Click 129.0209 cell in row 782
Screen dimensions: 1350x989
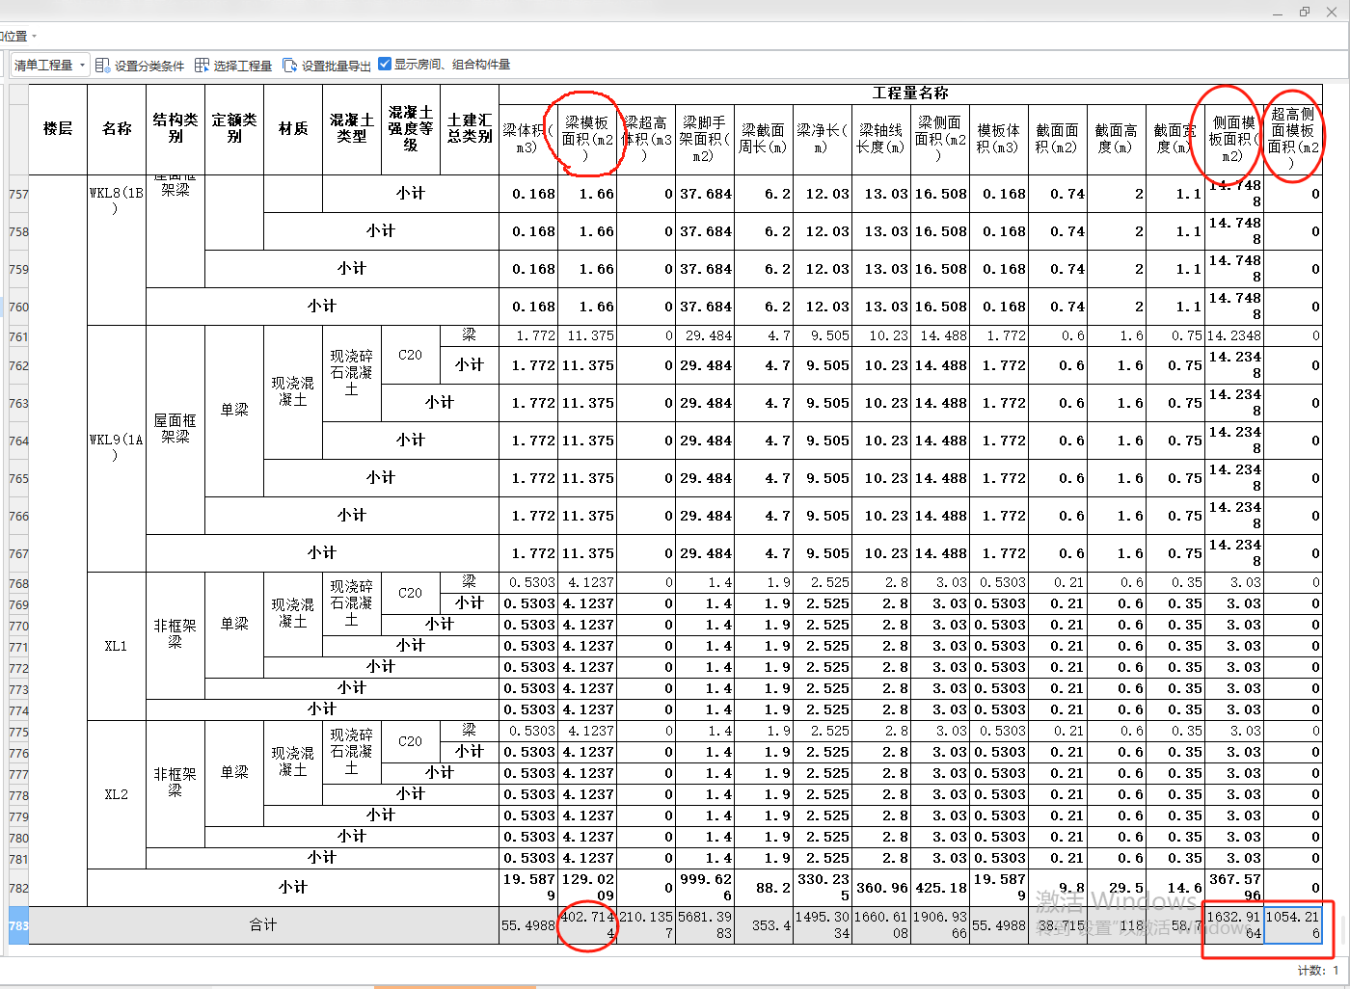587,888
